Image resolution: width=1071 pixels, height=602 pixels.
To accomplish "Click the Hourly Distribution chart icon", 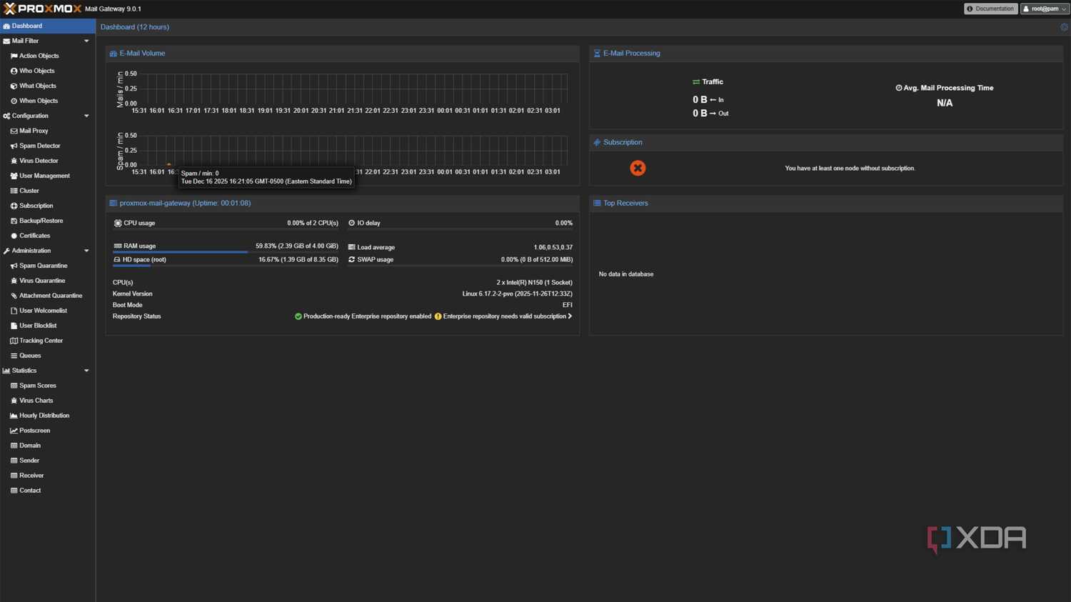I will click(14, 416).
